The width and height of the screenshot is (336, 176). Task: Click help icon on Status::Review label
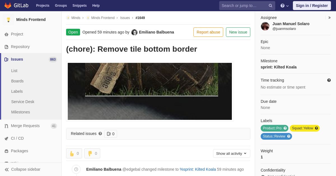tap(289, 136)
